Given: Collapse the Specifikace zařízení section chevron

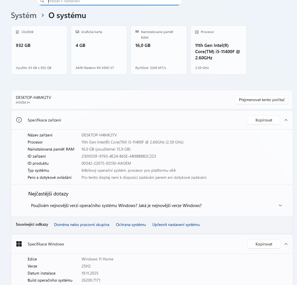Looking at the screenshot, I should (286, 120).
